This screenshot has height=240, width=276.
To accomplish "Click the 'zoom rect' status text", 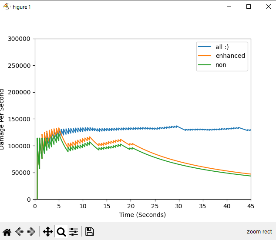I will click(x=259, y=232).
